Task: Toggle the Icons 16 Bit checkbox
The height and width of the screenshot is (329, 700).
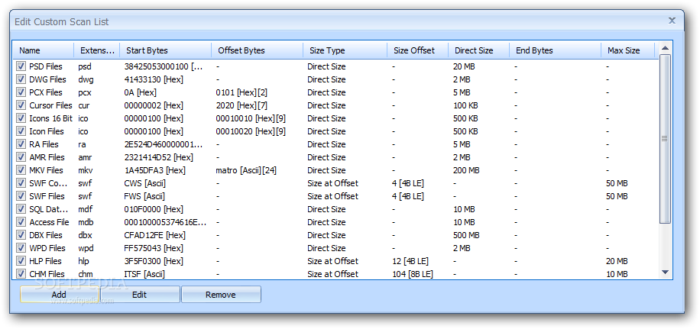Action: (x=21, y=118)
